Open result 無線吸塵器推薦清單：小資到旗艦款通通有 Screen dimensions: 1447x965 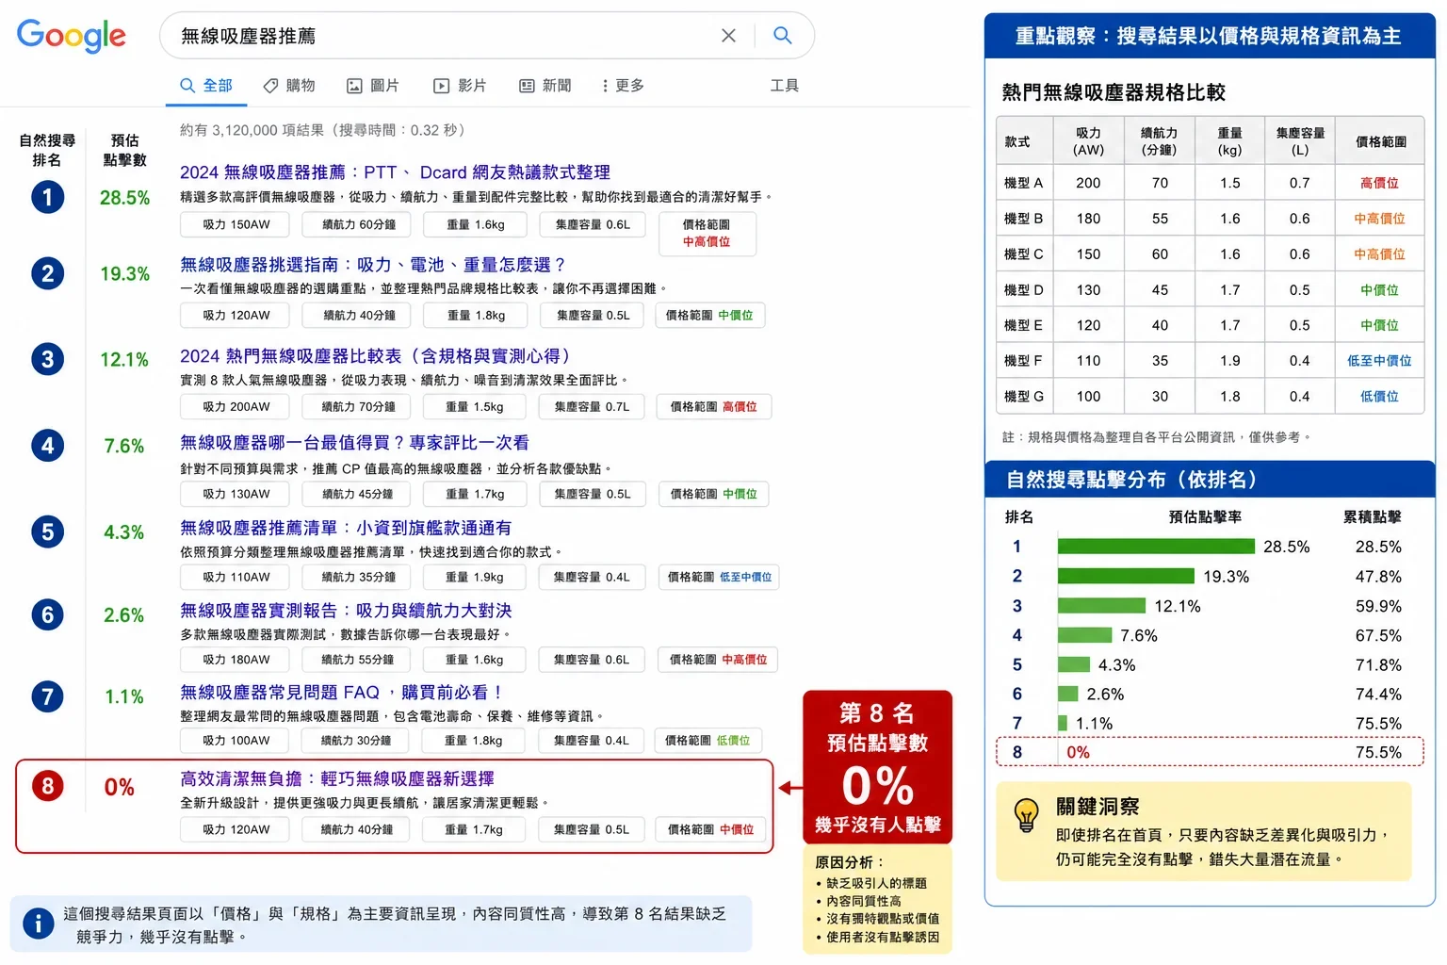click(346, 529)
